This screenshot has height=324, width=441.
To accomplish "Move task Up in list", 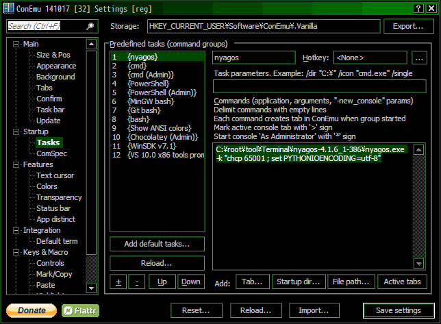I will tap(162, 282).
